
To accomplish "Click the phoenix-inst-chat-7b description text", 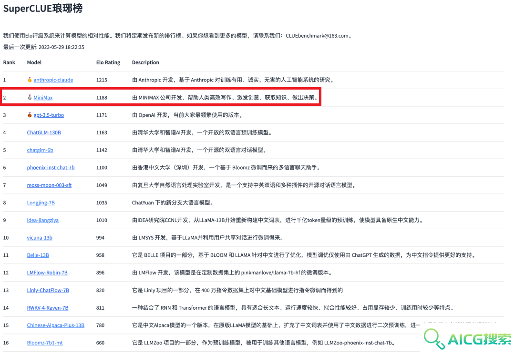I will (227, 167).
